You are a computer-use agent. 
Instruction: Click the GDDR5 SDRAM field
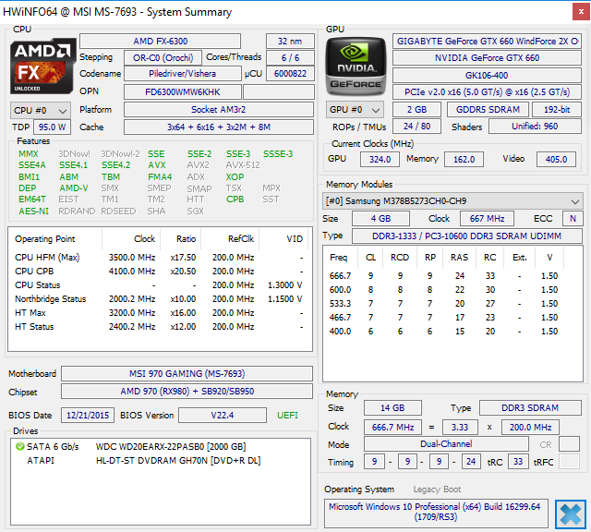click(488, 110)
